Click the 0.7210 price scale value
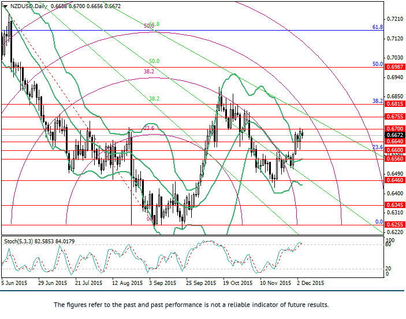This screenshot has height=319, width=406. point(395,19)
